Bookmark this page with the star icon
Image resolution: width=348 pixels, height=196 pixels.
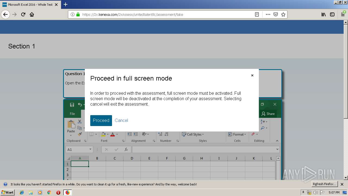[283, 14]
